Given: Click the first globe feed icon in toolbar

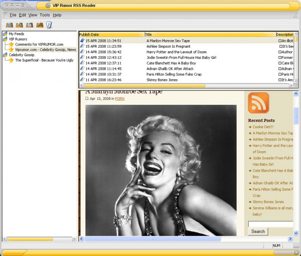Looking at the screenshot, I should pyautogui.click(x=10, y=25).
